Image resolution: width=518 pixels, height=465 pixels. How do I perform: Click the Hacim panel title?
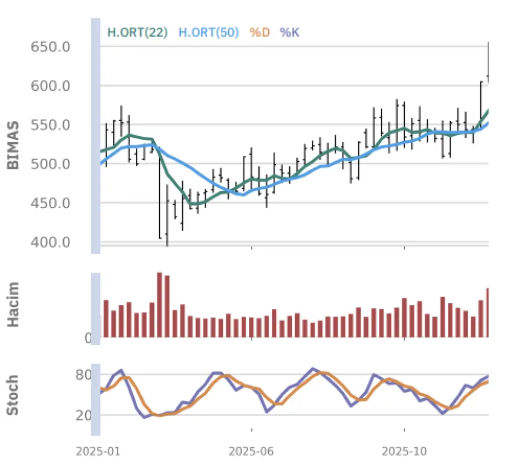click(13, 304)
